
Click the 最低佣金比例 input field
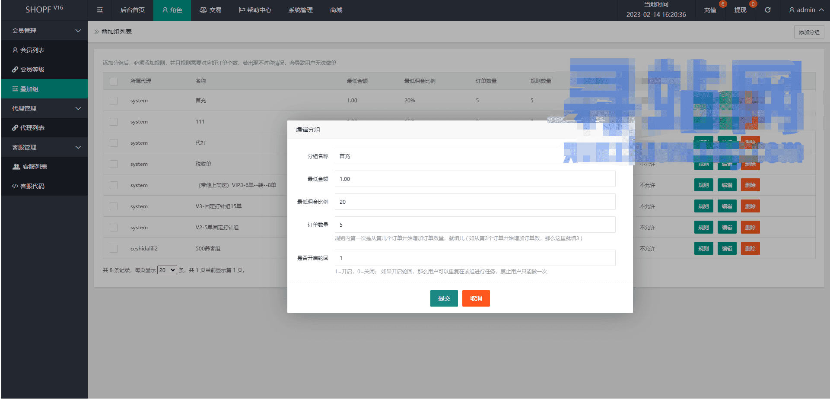[x=475, y=202]
